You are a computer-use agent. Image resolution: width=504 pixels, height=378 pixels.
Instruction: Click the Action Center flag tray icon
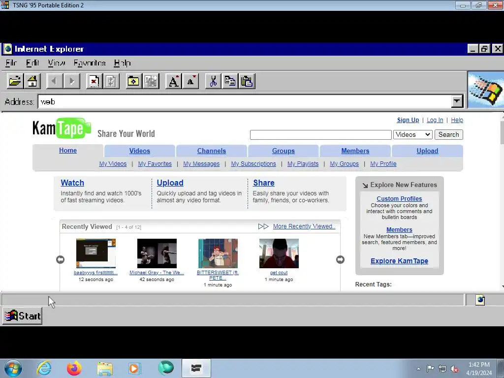click(430, 369)
